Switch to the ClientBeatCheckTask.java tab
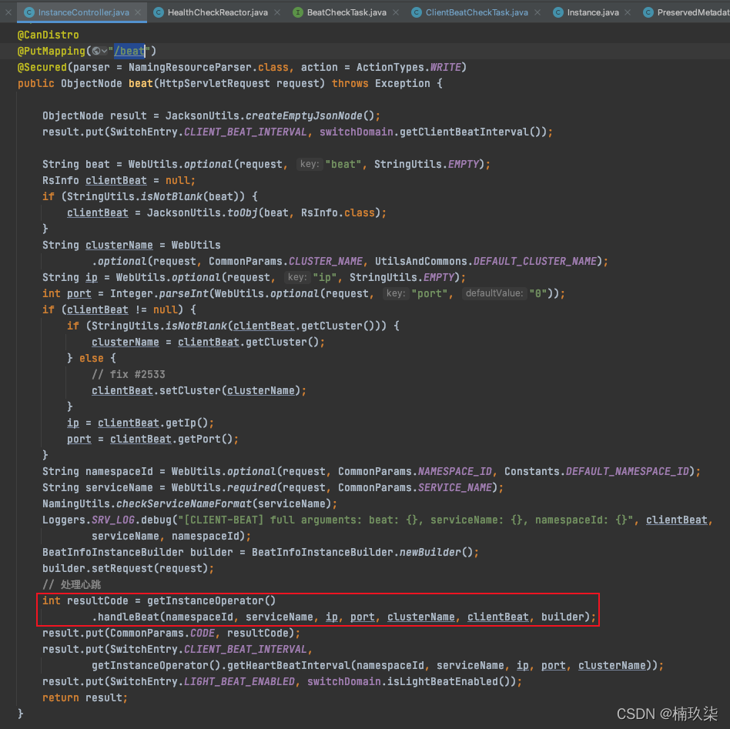 click(476, 12)
